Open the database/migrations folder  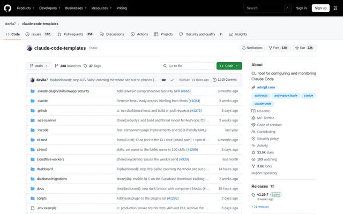[x=52, y=179]
